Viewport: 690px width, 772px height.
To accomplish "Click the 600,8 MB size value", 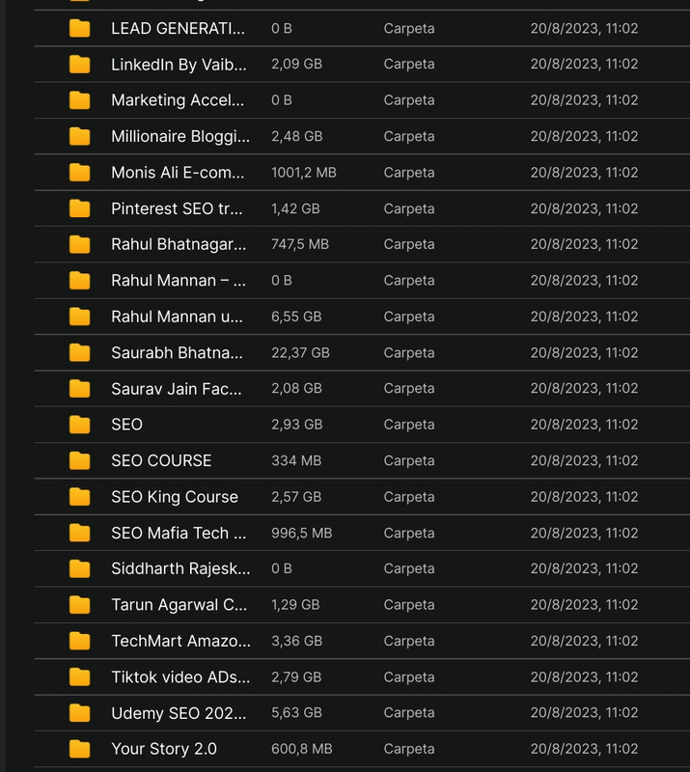I will coord(302,749).
